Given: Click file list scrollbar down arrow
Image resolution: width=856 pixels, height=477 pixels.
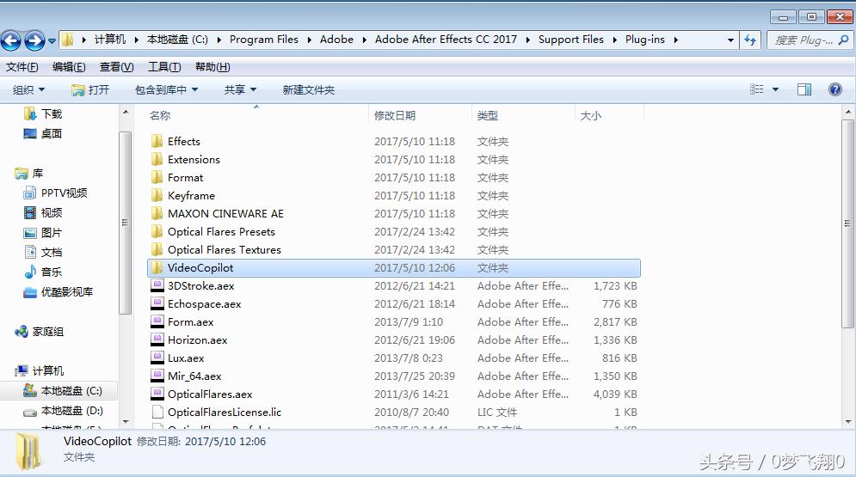Looking at the screenshot, I should [847, 421].
